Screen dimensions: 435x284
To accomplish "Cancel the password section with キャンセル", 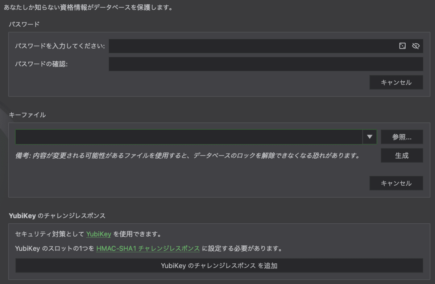I will (396, 82).
